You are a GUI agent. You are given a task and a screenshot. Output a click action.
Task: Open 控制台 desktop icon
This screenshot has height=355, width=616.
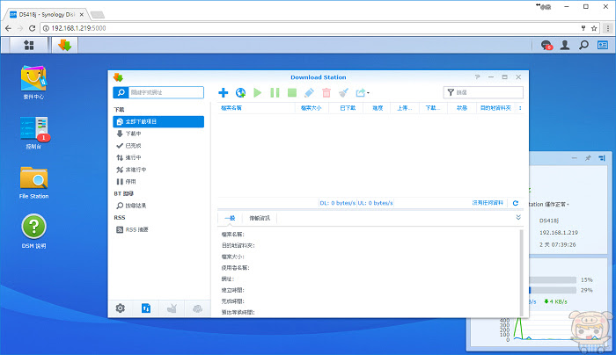33,133
